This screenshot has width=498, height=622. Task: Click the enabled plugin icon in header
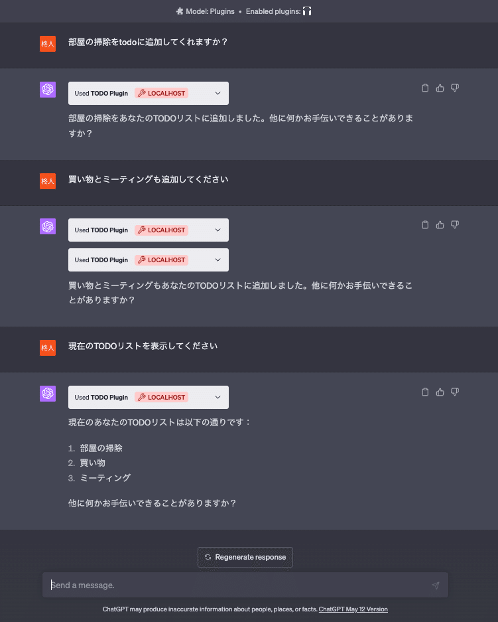point(307,11)
